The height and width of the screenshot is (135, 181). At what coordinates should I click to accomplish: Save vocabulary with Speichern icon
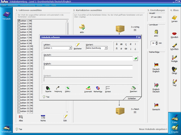pyautogui.click(x=133, y=89)
